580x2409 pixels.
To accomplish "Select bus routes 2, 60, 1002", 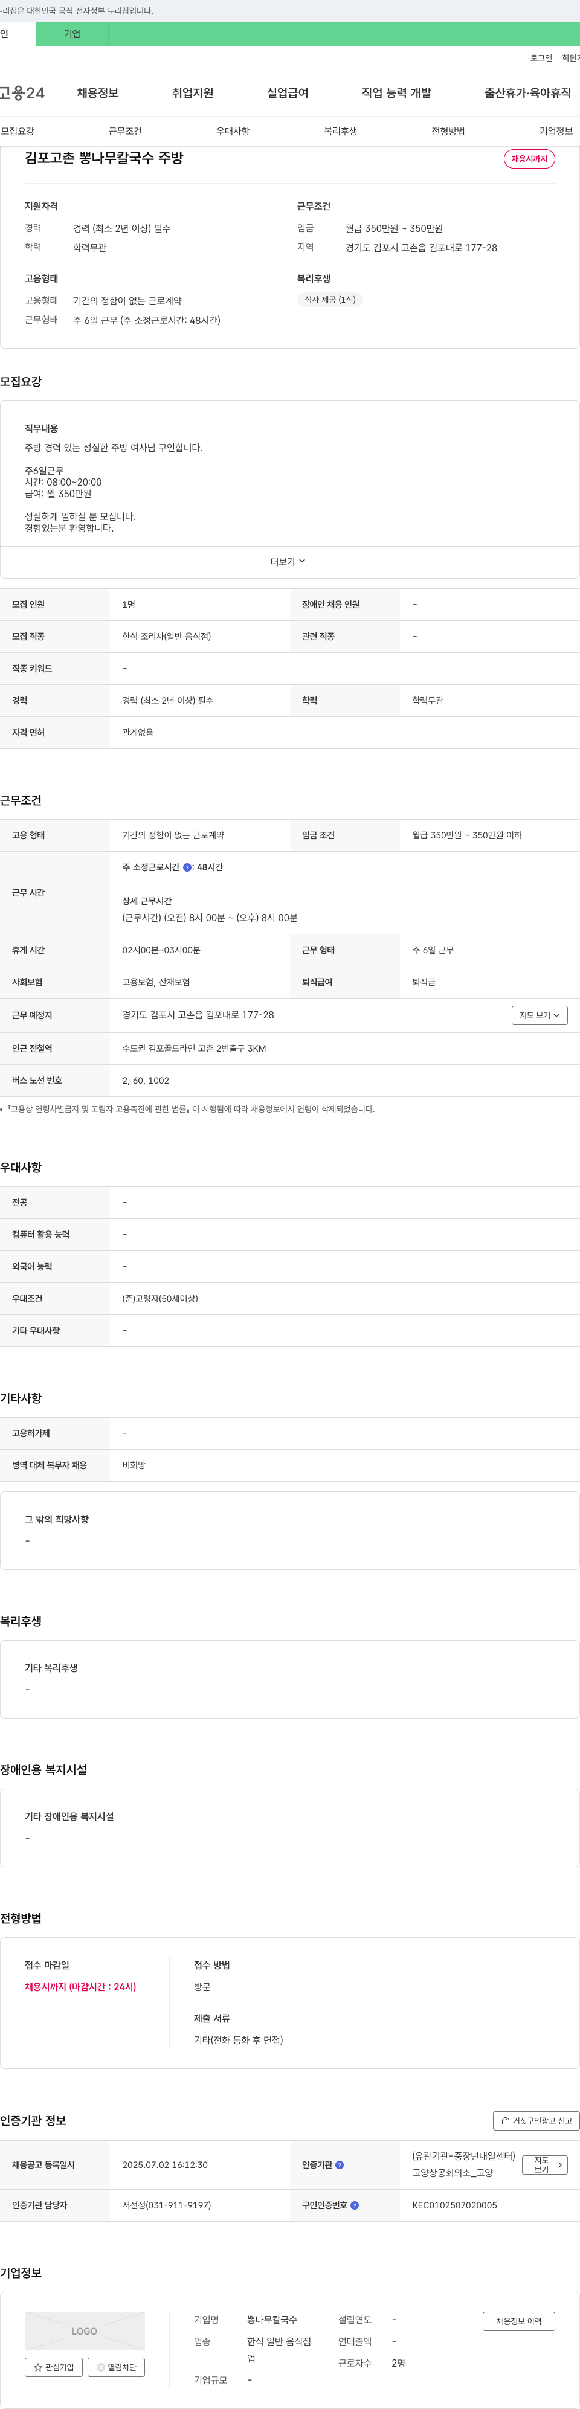I will tap(146, 1080).
